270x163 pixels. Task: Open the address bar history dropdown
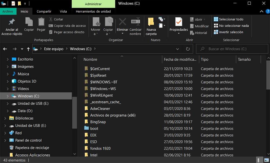pos(177,49)
